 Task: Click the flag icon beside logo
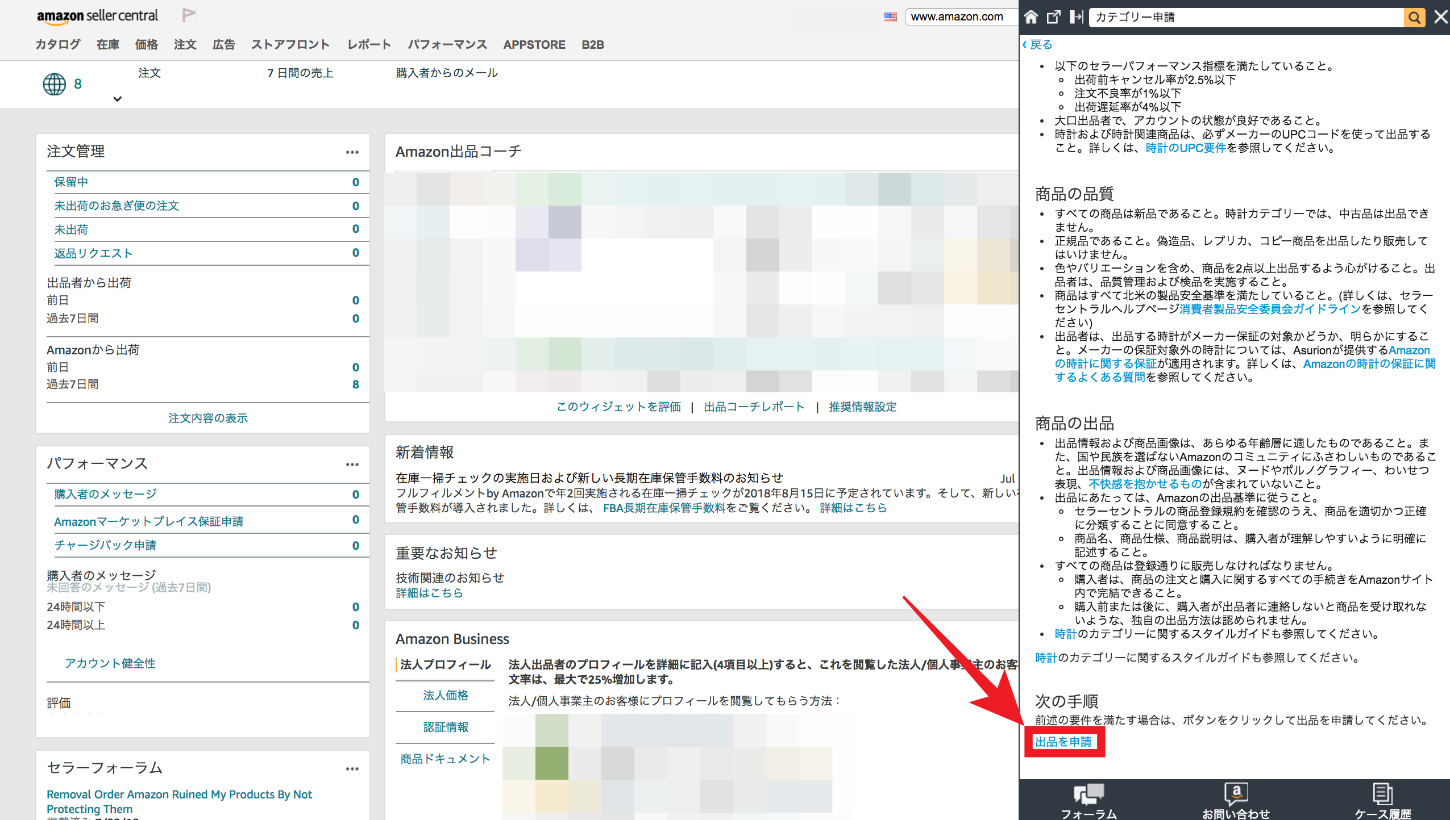(189, 15)
